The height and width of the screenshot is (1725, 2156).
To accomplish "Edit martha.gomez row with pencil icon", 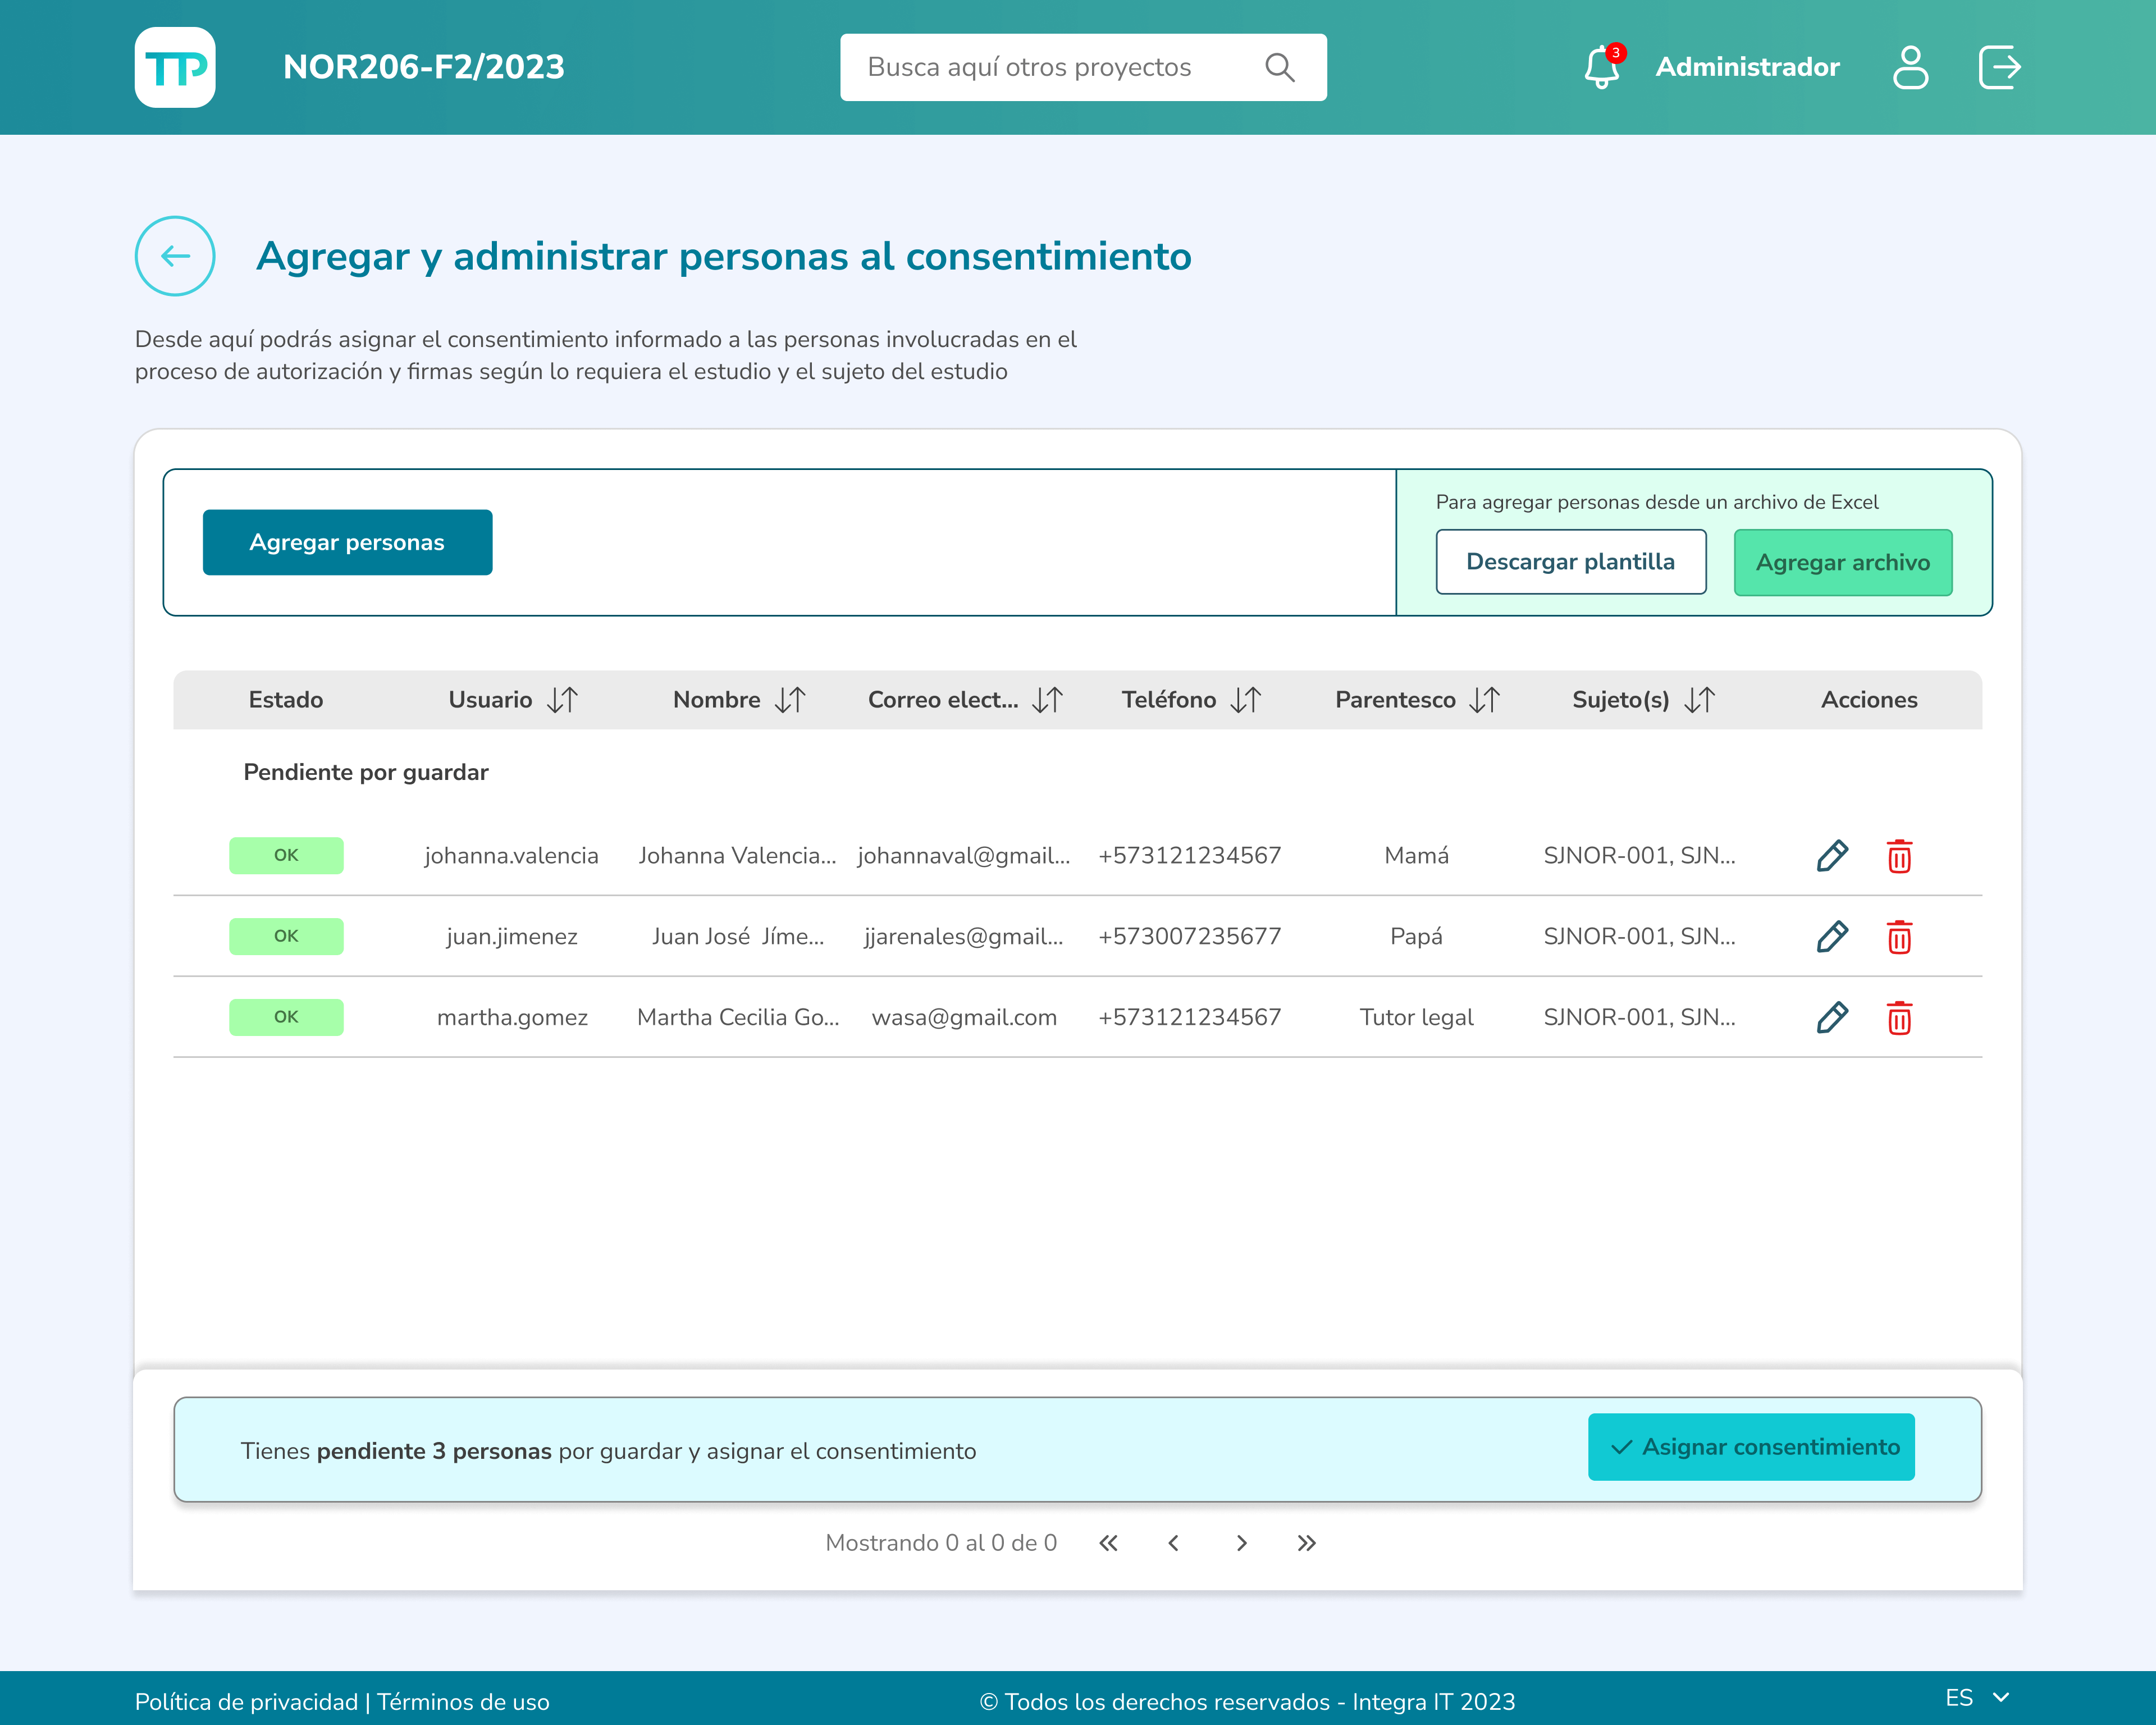I will 1832,1018.
